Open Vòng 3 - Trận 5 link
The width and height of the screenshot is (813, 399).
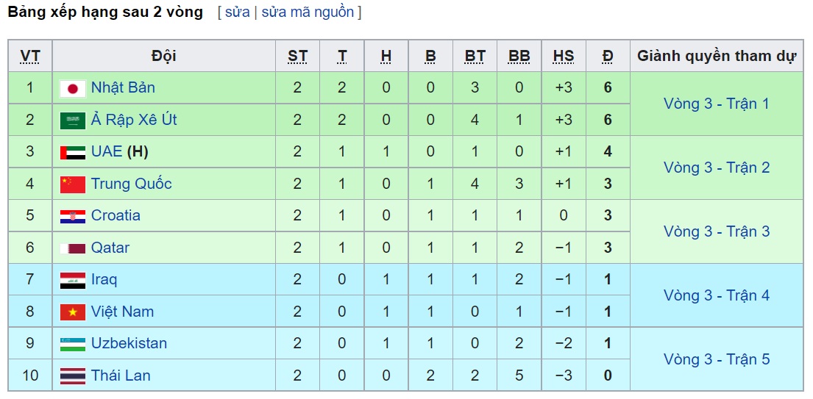(716, 359)
